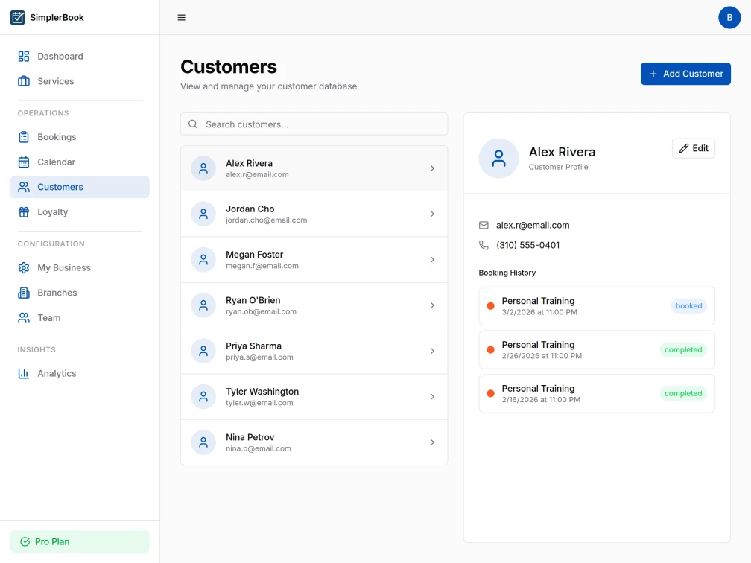Click orange dot on 2/16/2026 booking

[490, 393]
